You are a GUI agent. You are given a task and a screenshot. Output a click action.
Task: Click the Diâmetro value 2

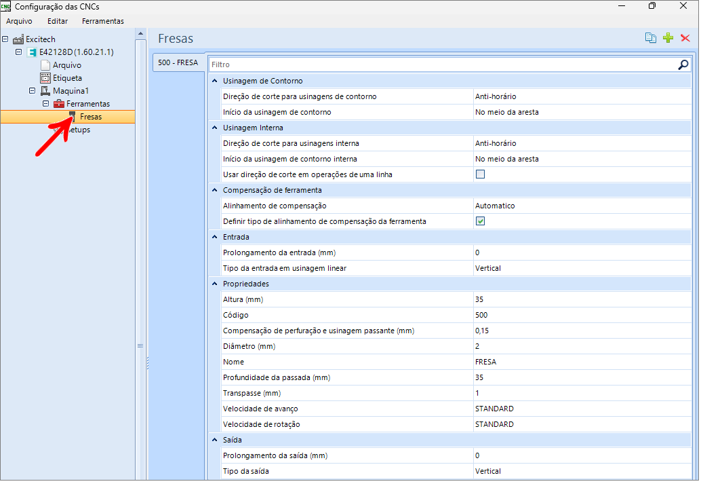(x=477, y=347)
